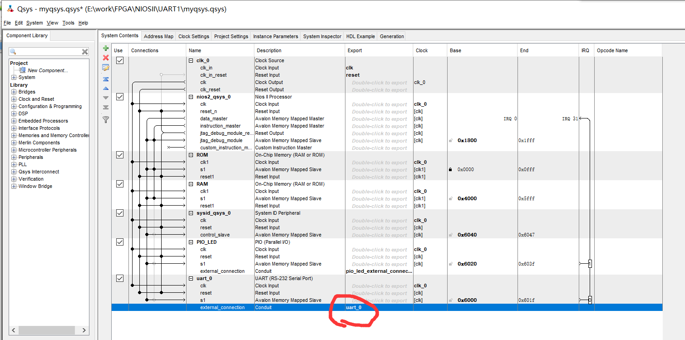Expand the Peripherals library category
685x340 pixels.
tap(13, 157)
